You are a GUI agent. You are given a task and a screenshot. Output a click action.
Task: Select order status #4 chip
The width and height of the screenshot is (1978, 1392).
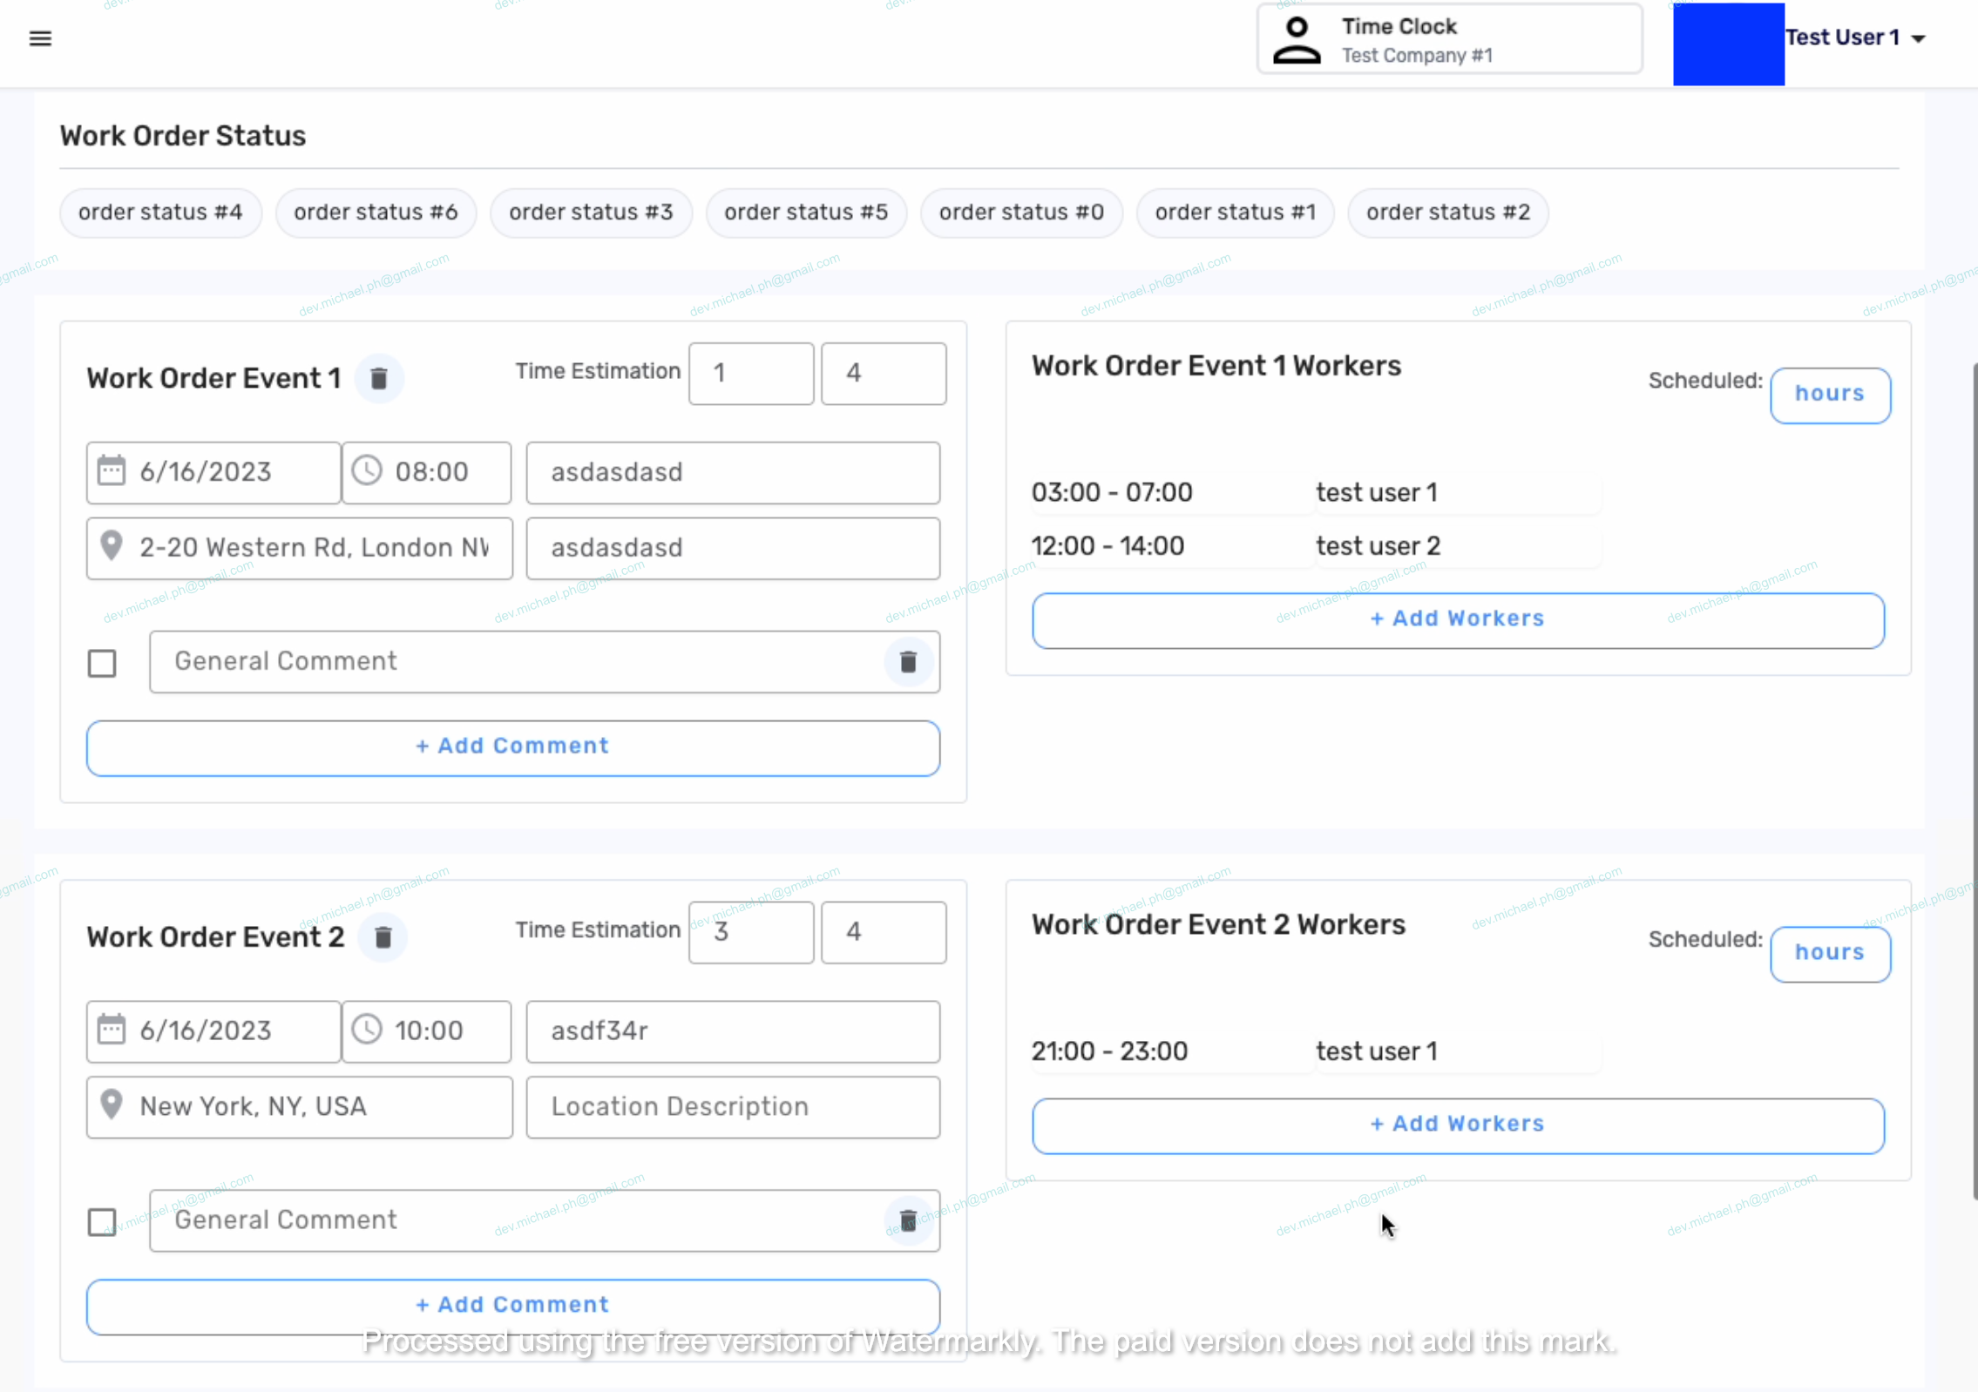point(160,213)
